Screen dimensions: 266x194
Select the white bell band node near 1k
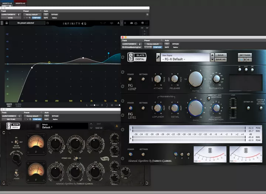(x=83, y=58)
